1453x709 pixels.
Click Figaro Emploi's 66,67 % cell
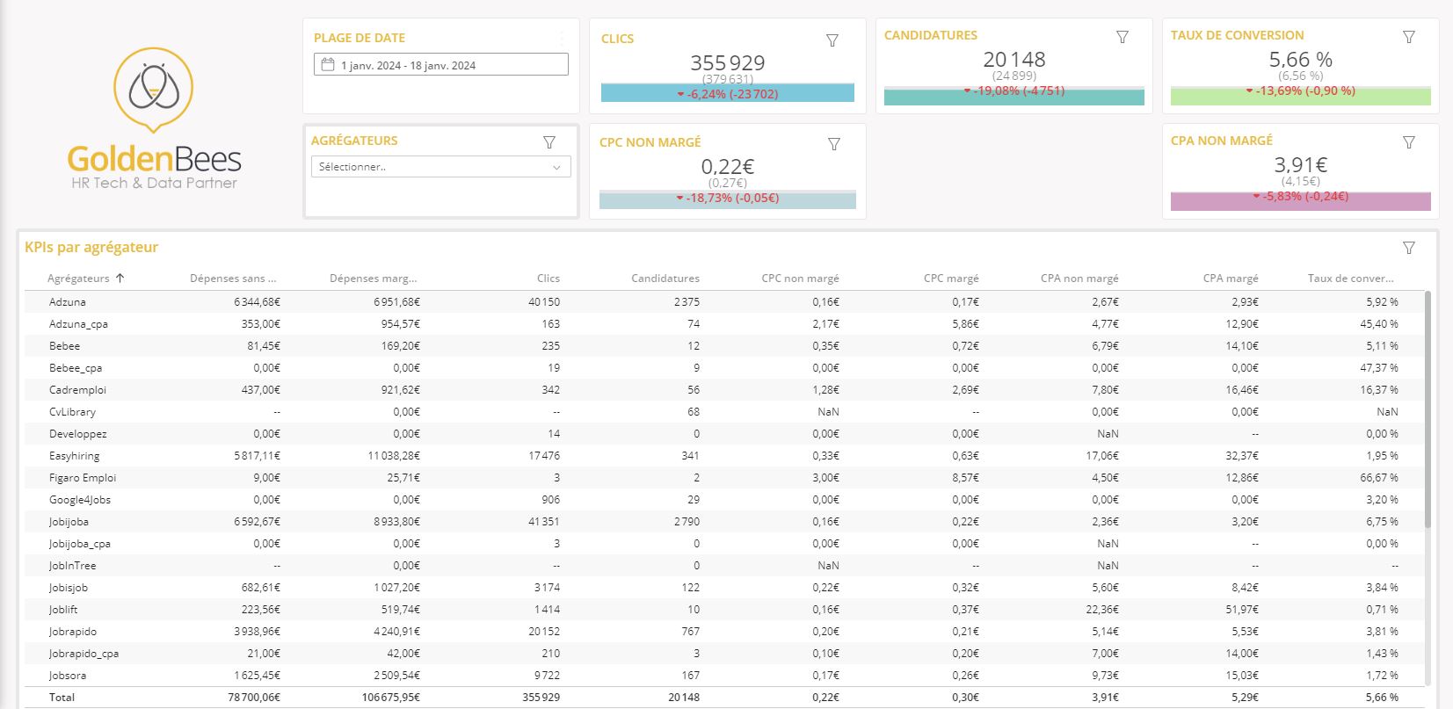click(1378, 478)
